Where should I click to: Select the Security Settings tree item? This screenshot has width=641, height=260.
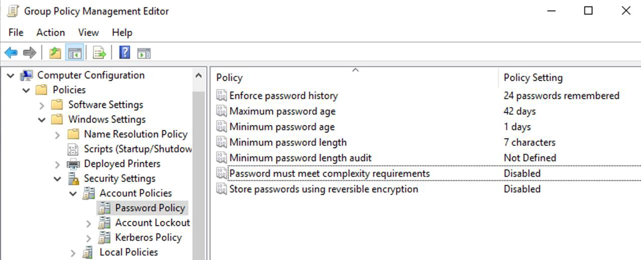[x=120, y=178]
